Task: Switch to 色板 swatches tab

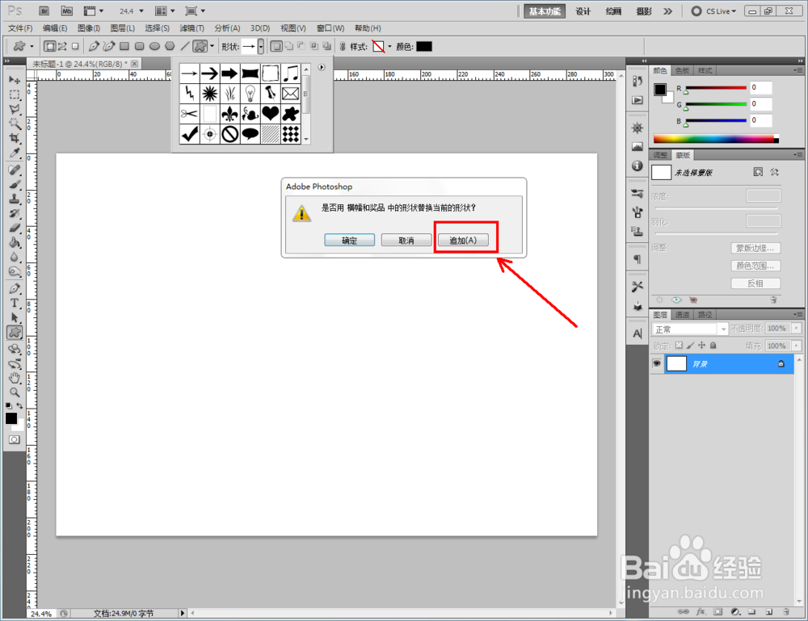Action: coord(682,70)
